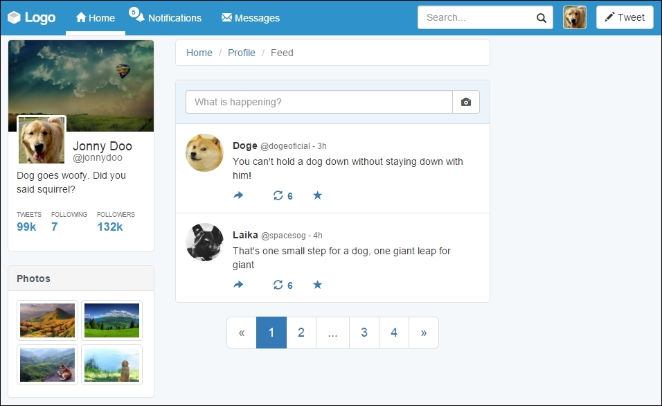The height and width of the screenshot is (406, 662).
Task: Click the notification badge showing 5
Action: click(x=134, y=12)
